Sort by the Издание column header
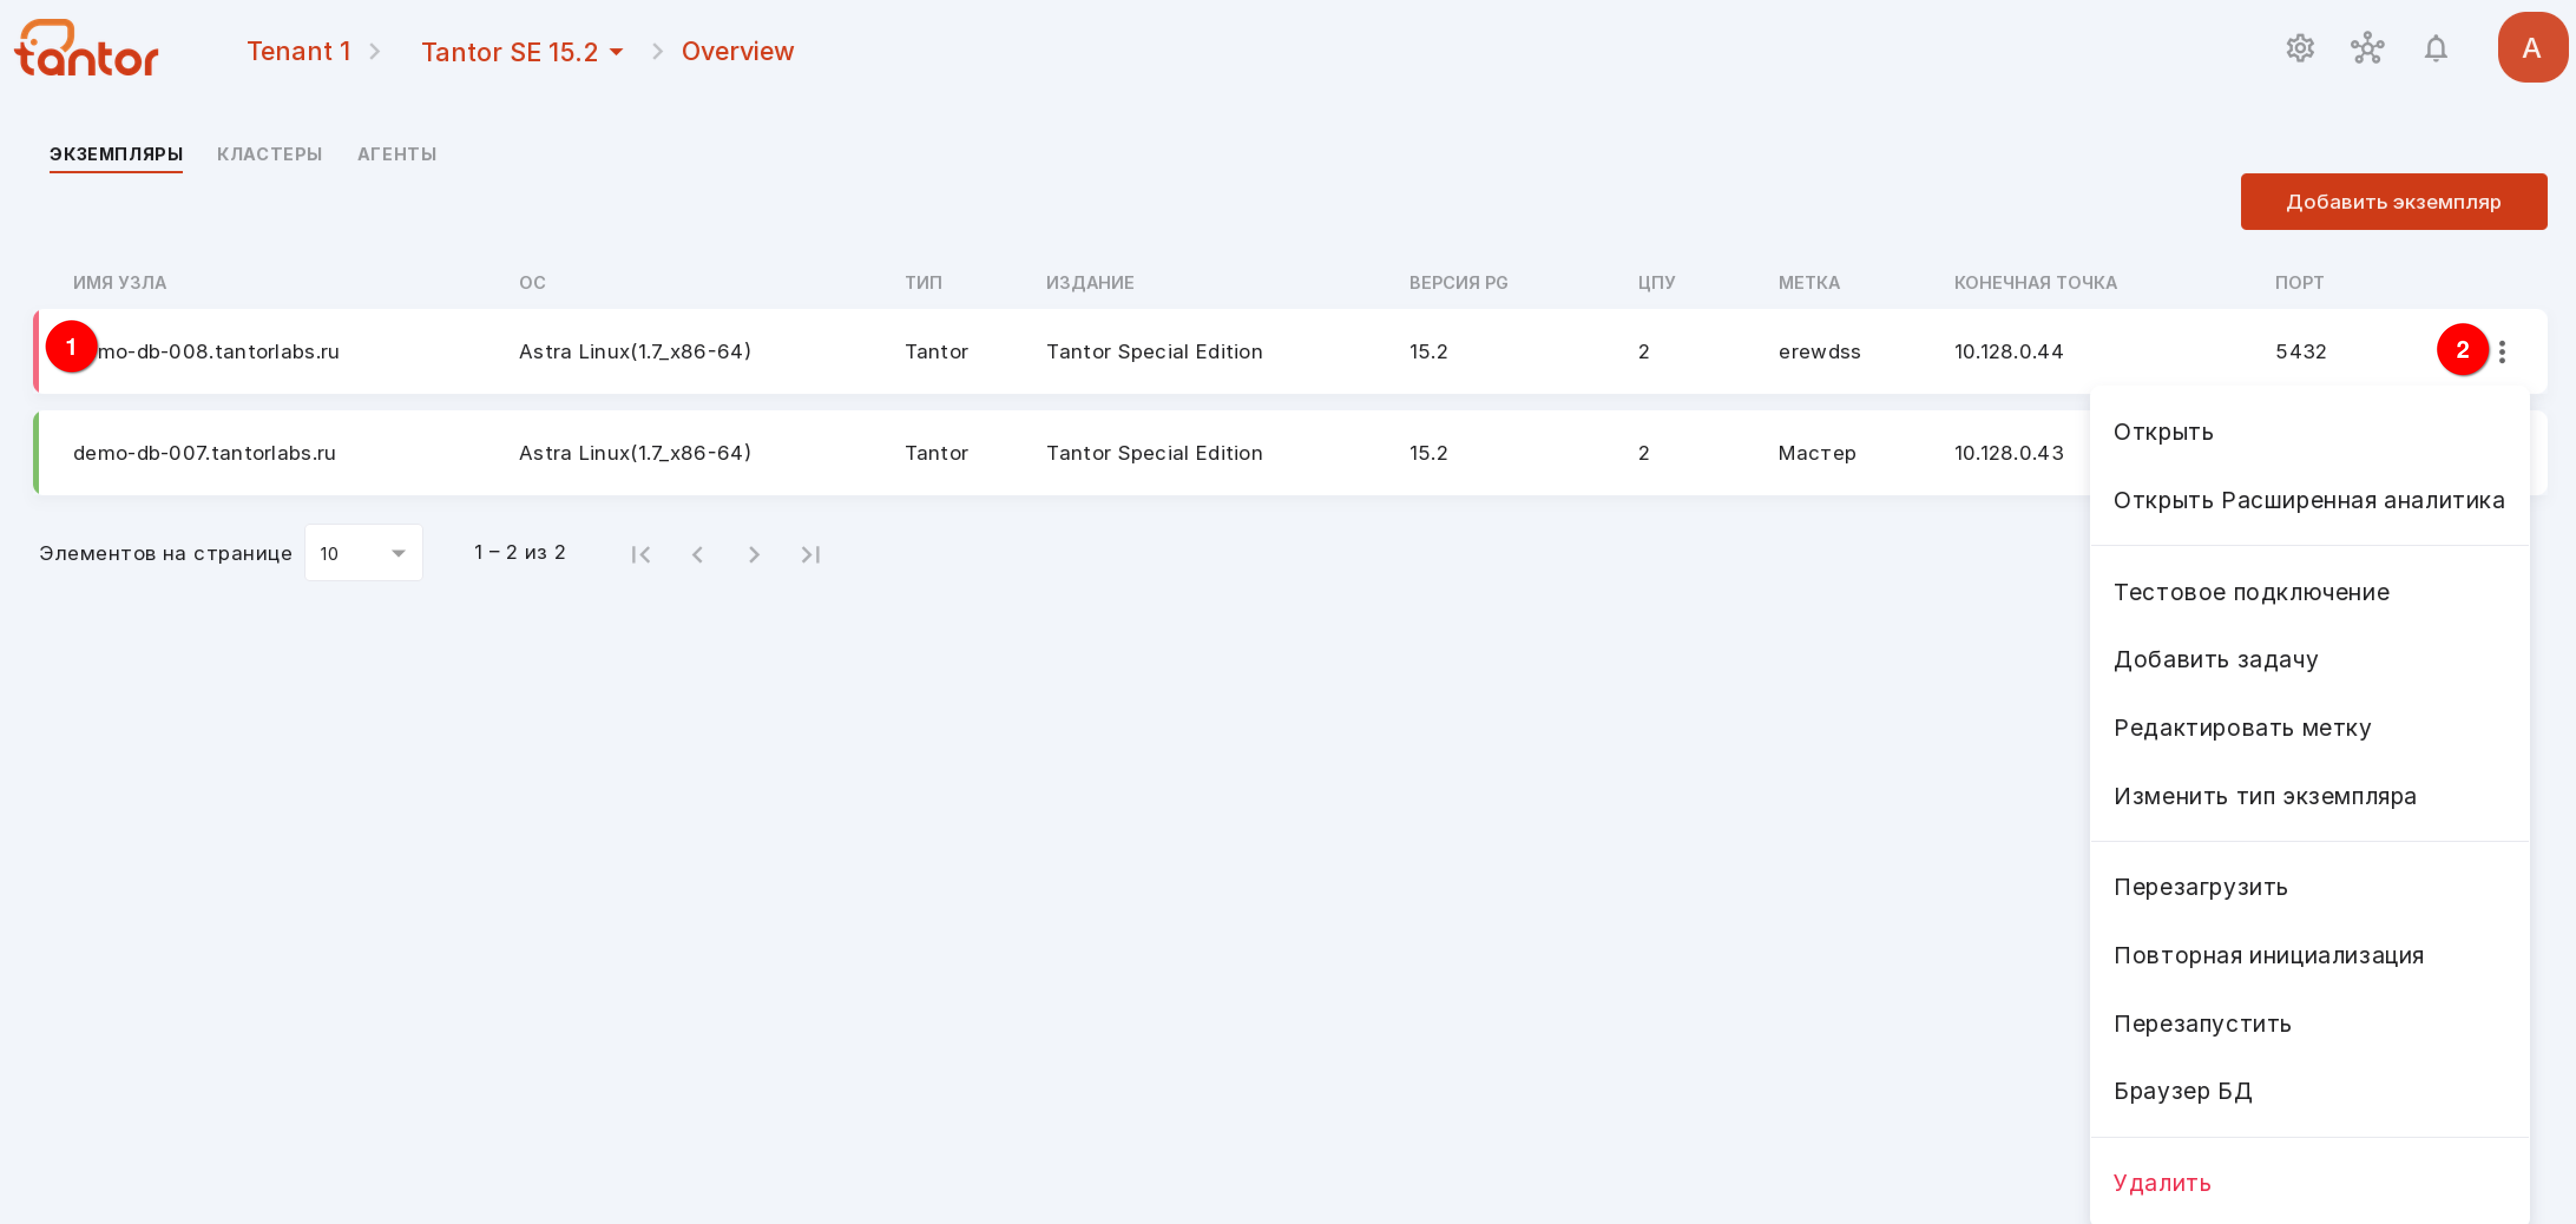 pyautogui.click(x=1089, y=283)
